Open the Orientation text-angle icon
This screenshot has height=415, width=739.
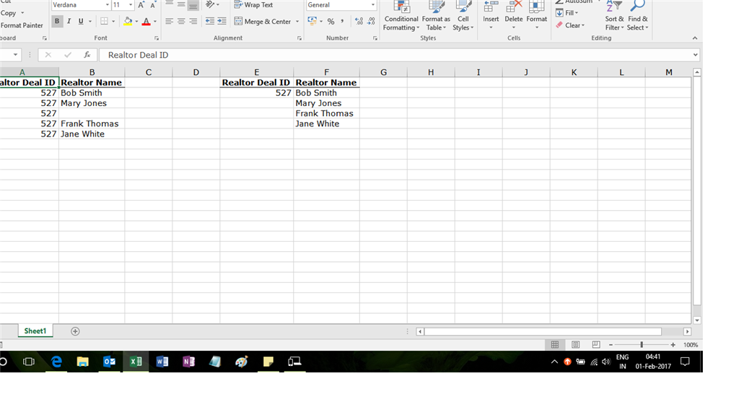pos(210,4)
